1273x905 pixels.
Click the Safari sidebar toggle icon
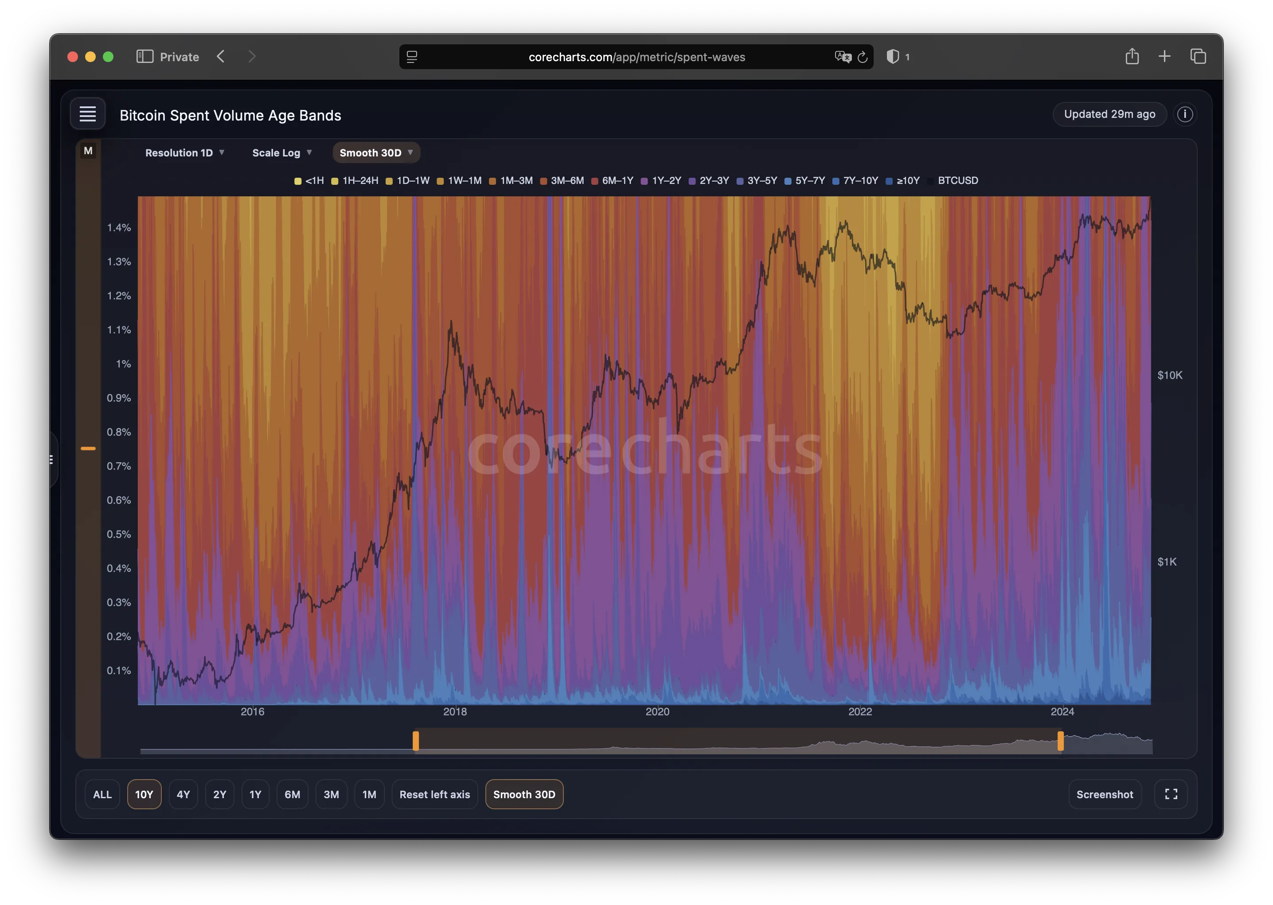pyautogui.click(x=145, y=57)
